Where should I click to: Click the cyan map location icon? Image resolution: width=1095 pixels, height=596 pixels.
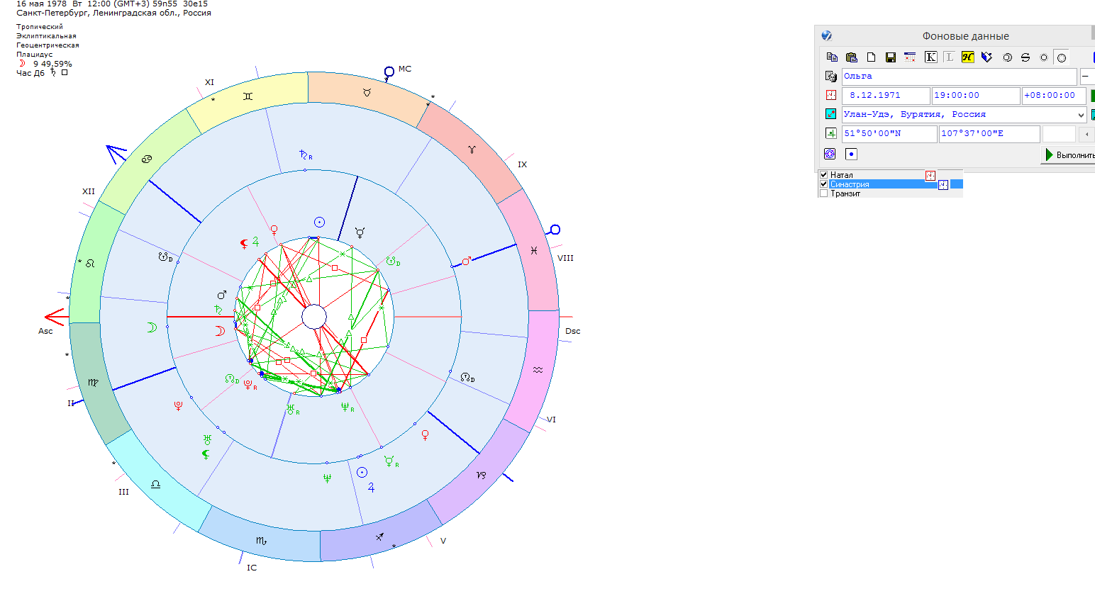click(x=830, y=114)
